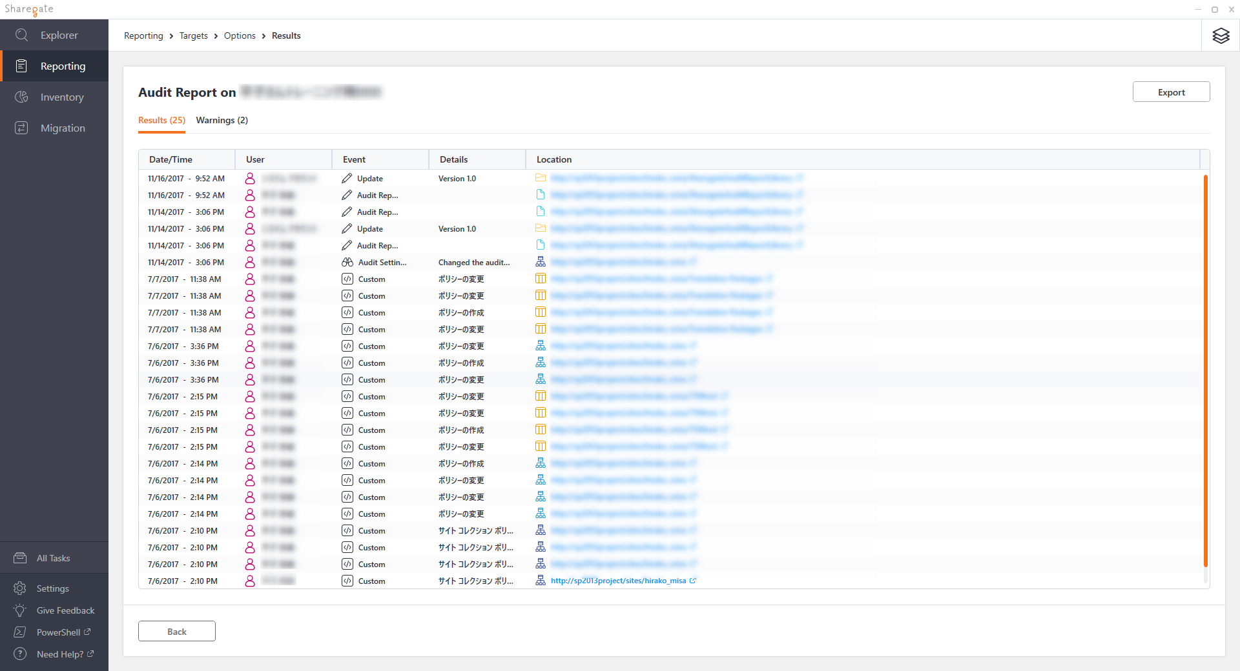Click the All Tasks icon in the sidebar
The width and height of the screenshot is (1240, 671).
[x=20, y=557]
